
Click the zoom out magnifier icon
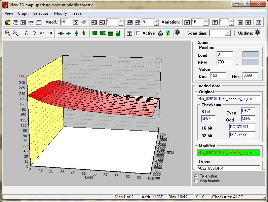click(15, 33)
